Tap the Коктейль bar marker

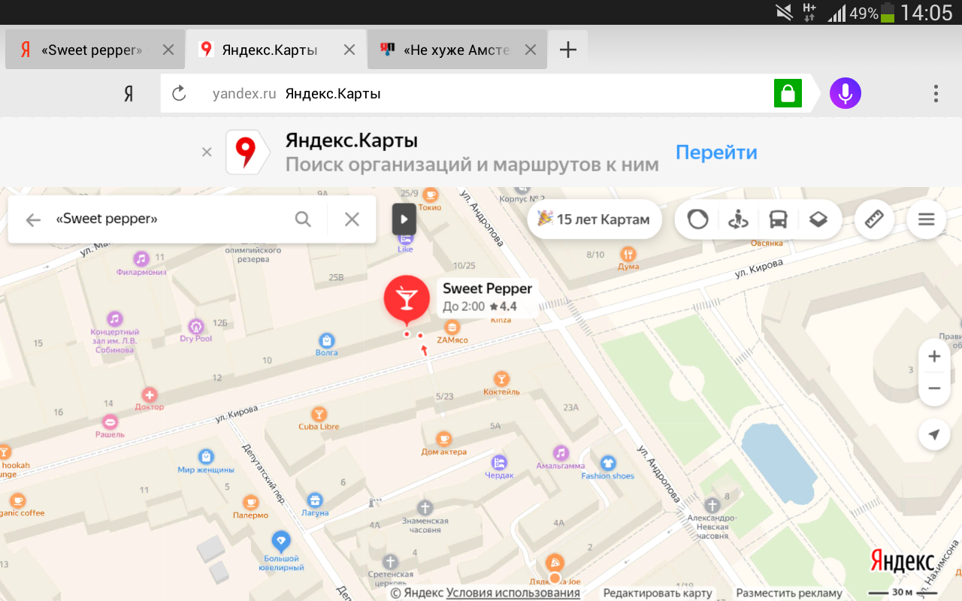501,379
